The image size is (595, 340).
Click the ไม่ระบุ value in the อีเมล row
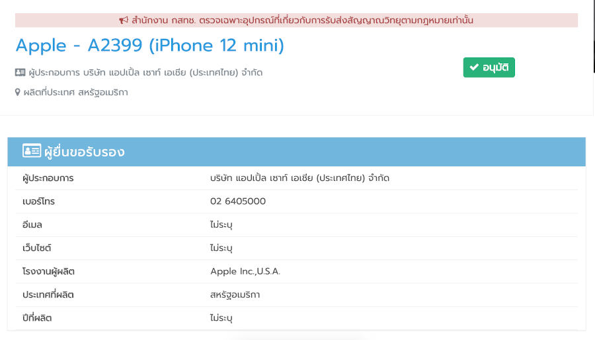[221, 225]
